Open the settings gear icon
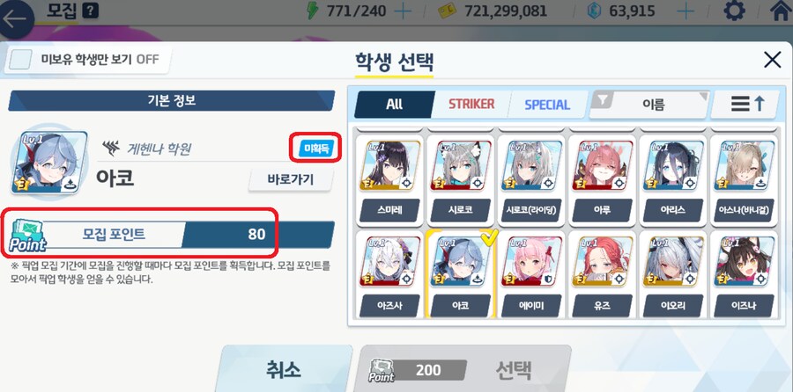The image size is (793, 392). 734,10
